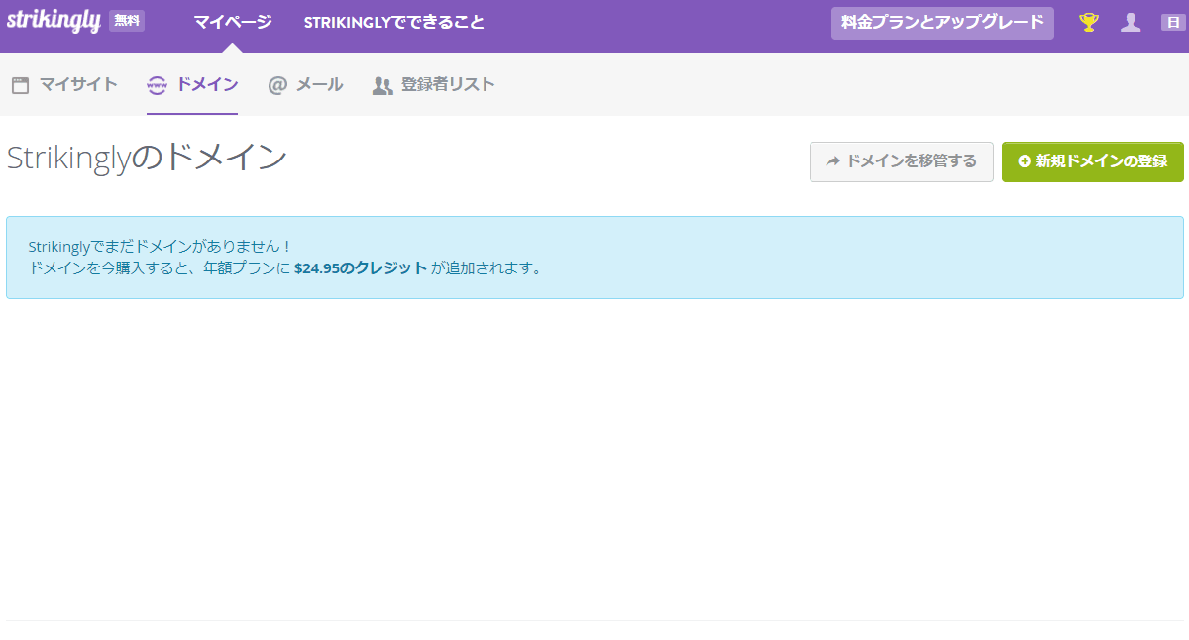
Task: Click the マイサイト browser-window icon
Action: click(x=18, y=85)
